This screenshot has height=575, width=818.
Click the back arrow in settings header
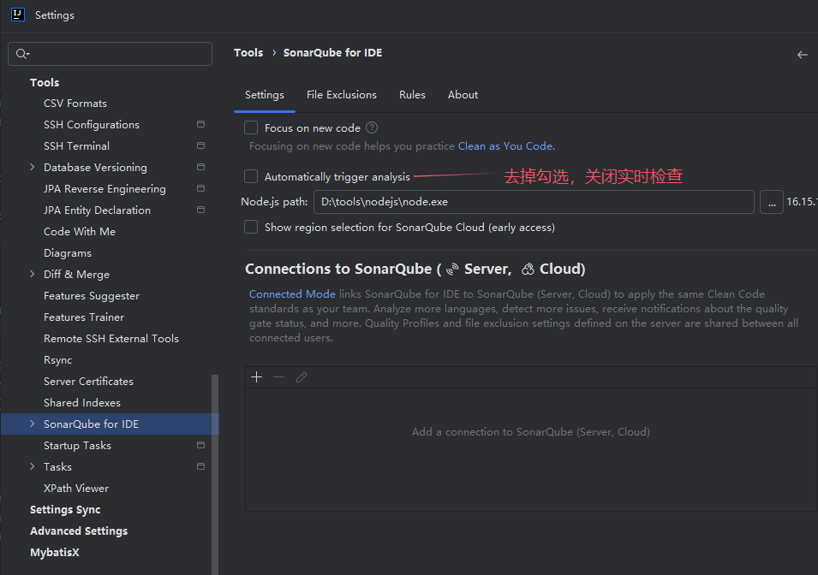802,54
